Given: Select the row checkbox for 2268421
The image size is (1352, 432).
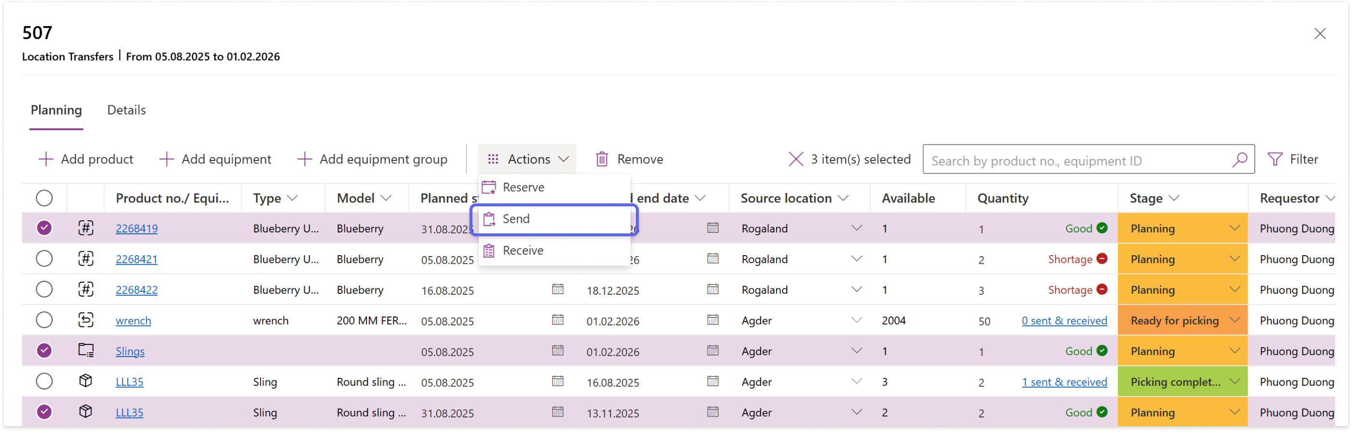Looking at the screenshot, I should pos(44,259).
